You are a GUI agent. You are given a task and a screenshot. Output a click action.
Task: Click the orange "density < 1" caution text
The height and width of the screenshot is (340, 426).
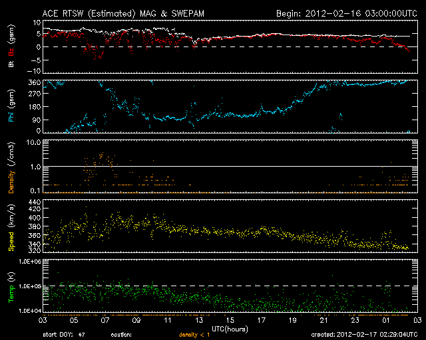194,335
